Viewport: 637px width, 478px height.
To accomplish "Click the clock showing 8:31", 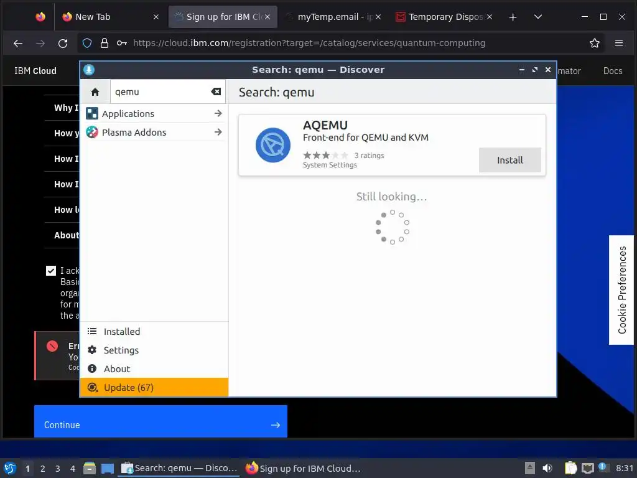I will [x=625, y=468].
